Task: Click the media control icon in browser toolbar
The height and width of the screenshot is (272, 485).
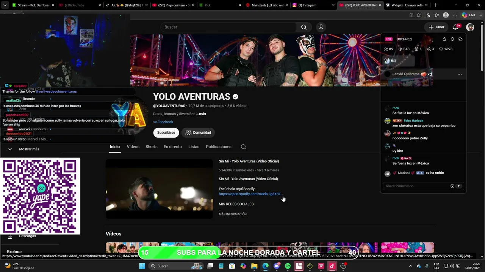Action: (x=428, y=15)
